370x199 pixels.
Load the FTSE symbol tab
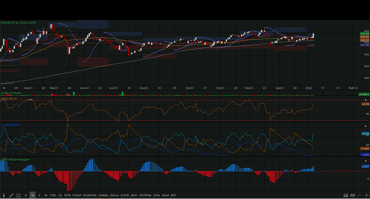53,195
